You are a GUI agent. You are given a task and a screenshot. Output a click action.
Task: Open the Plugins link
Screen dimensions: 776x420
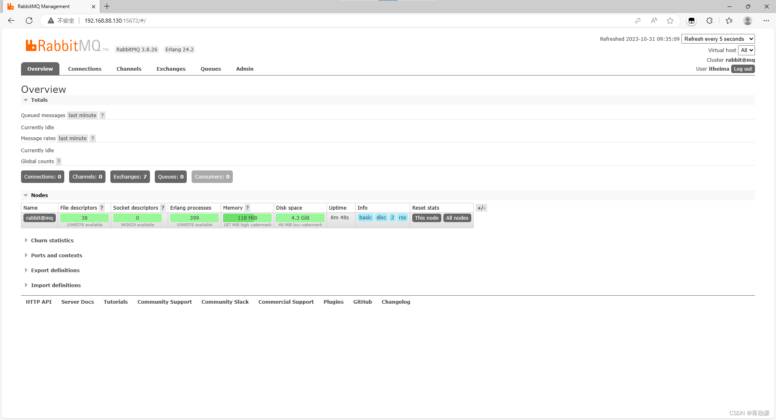pyautogui.click(x=333, y=302)
